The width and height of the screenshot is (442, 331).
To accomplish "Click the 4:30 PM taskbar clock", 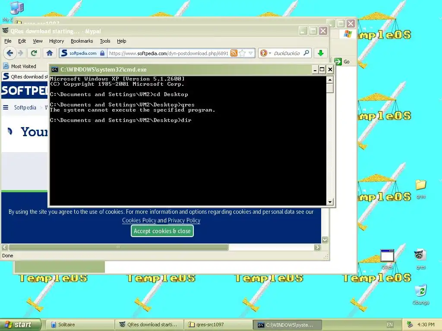I will point(426,325).
